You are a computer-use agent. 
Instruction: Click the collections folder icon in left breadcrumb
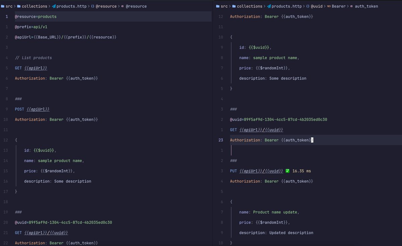(19, 6)
